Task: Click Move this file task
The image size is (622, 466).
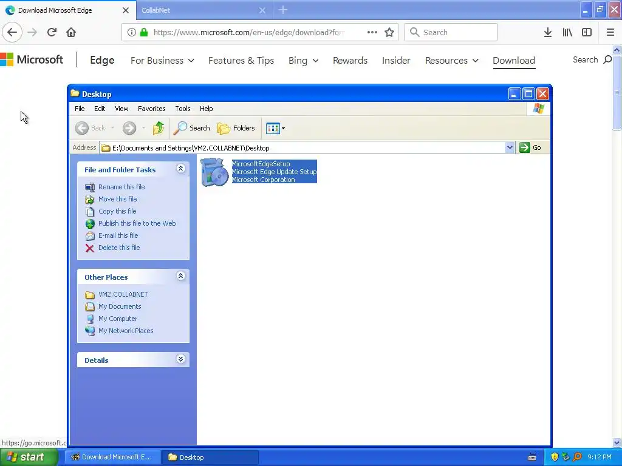Action: tap(117, 199)
